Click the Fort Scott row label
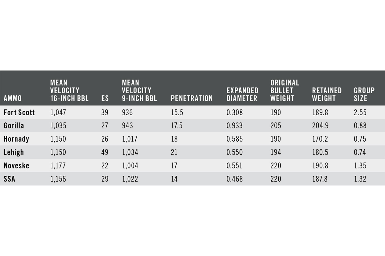385x256 pixels. (19, 112)
